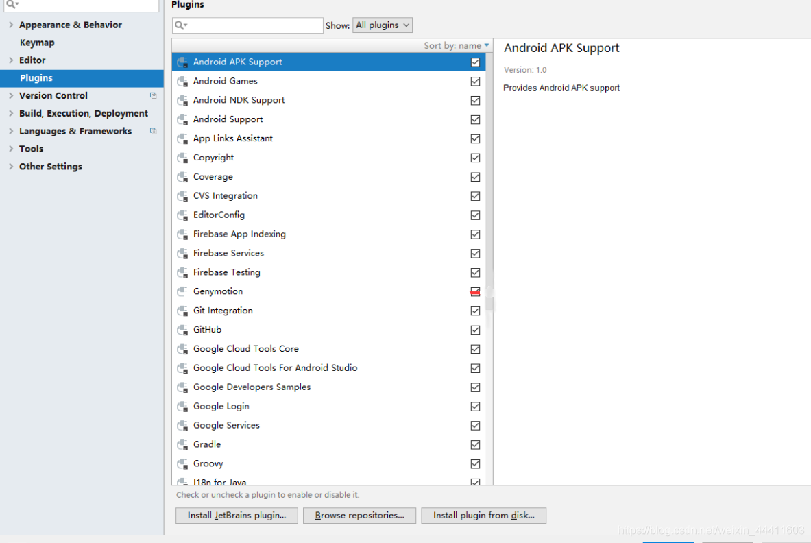811x543 pixels.
Task: Click the EditorConfig plugin icon
Action: [x=182, y=215]
